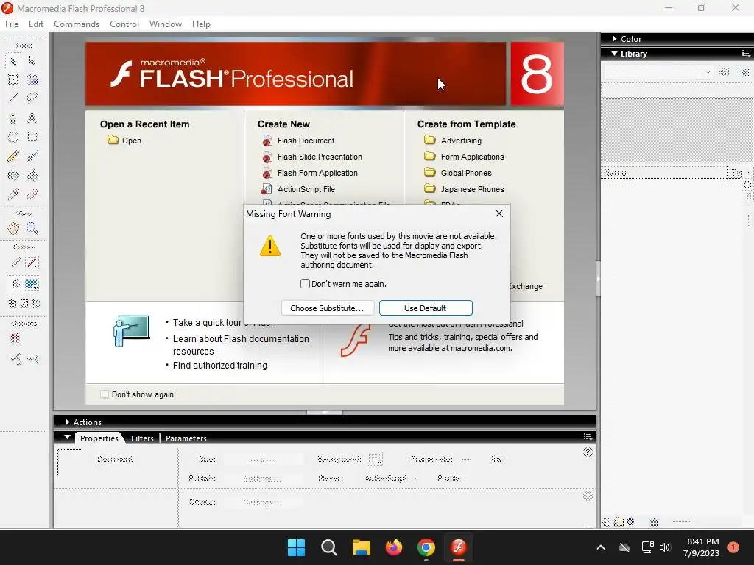Click the Properties panel help icon
Viewport: 754px width, 565px height.
(x=588, y=452)
